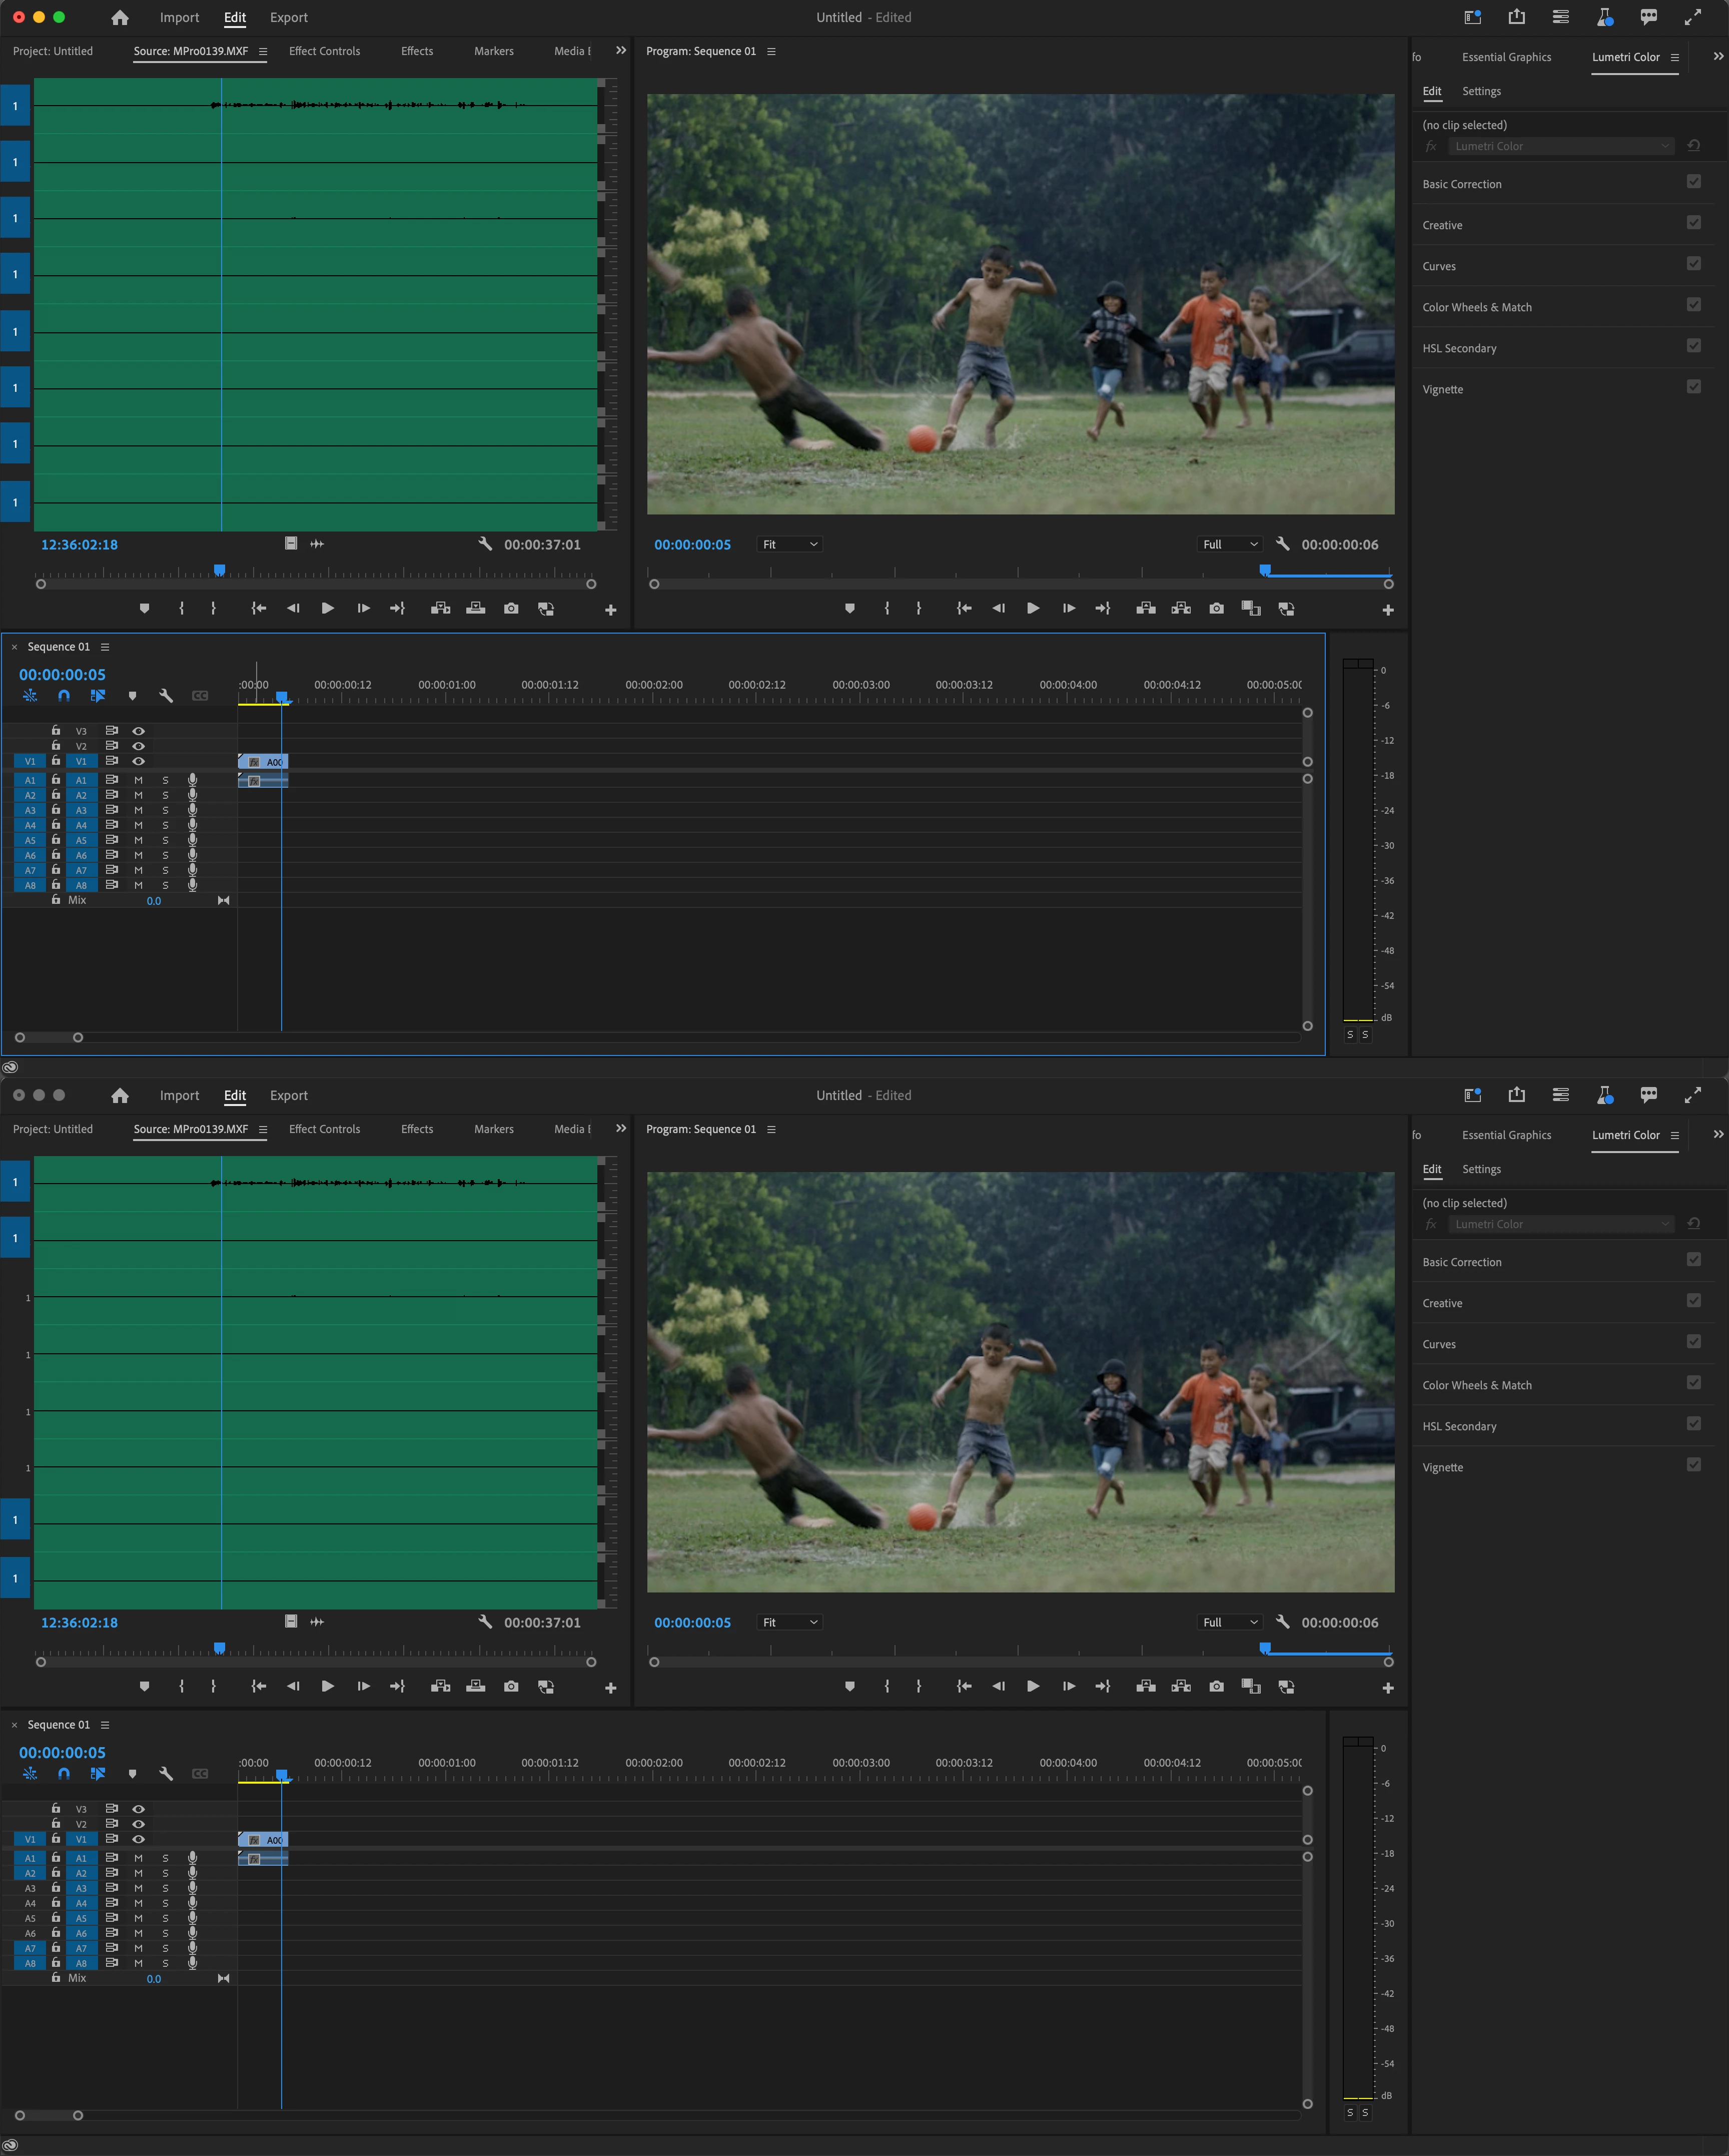Image resolution: width=1729 pixels, height=2156 pixels.
Task: Click Add Marker icon in bottom timeline
Action: point(132,1773)
